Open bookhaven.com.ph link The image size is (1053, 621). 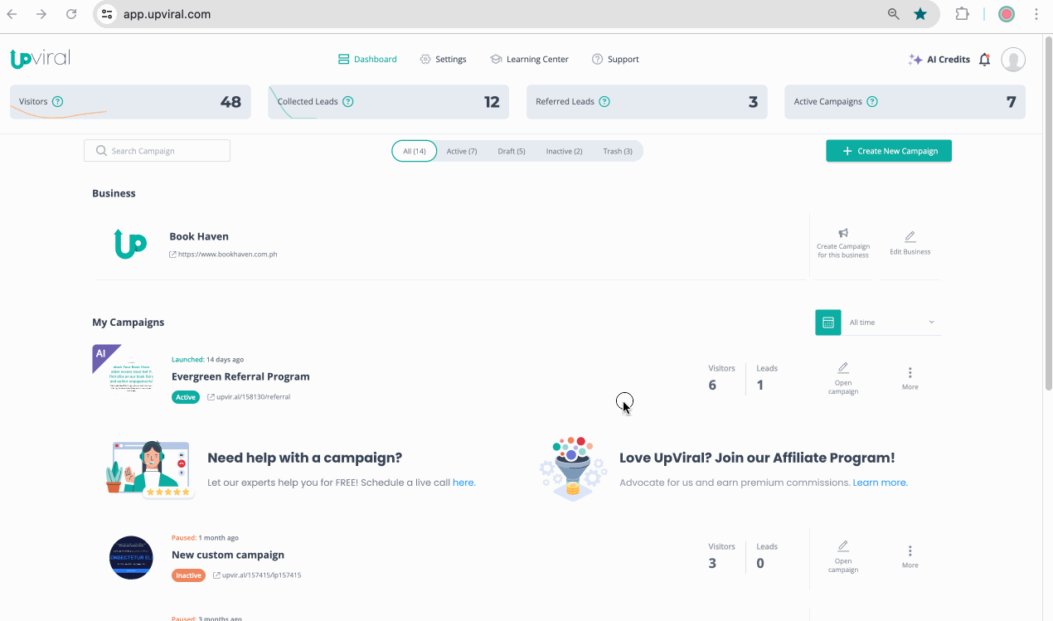coord(223,255)
